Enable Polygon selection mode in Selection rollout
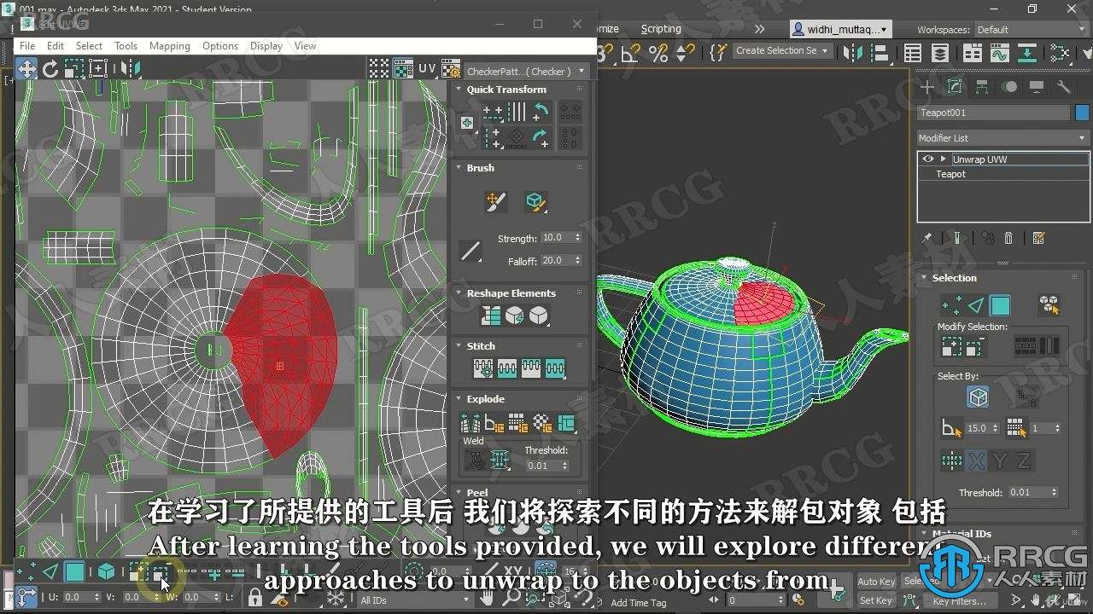The height and width of the screenshot is (614, 1093). click(x=1000, y=304)
